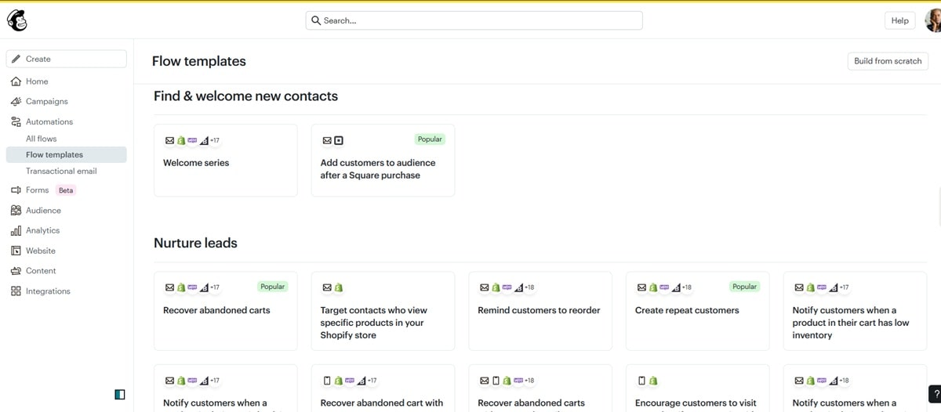Expand the Forms Beta section

pos(37,190)
